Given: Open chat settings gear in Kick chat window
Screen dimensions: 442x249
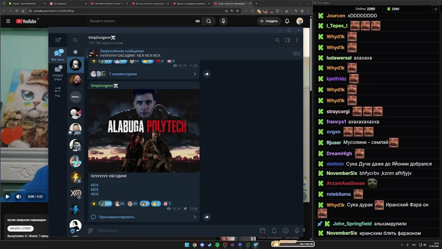Looking at the screenshot, I should 436,9.
